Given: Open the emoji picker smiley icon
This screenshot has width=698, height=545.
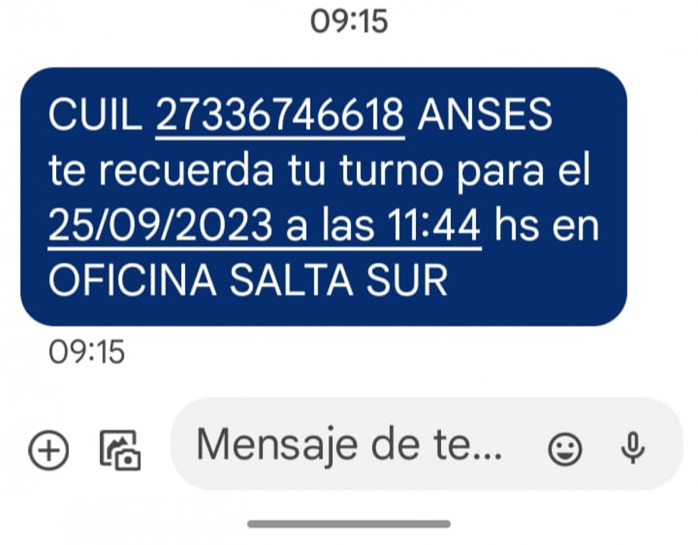Looking at the screenshot, I should [x=565, y=449].
